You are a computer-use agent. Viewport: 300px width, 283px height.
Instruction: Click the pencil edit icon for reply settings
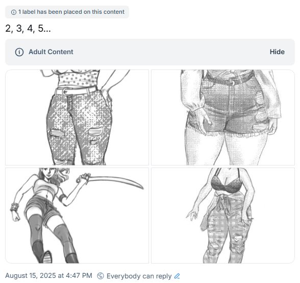click(177, 276)
